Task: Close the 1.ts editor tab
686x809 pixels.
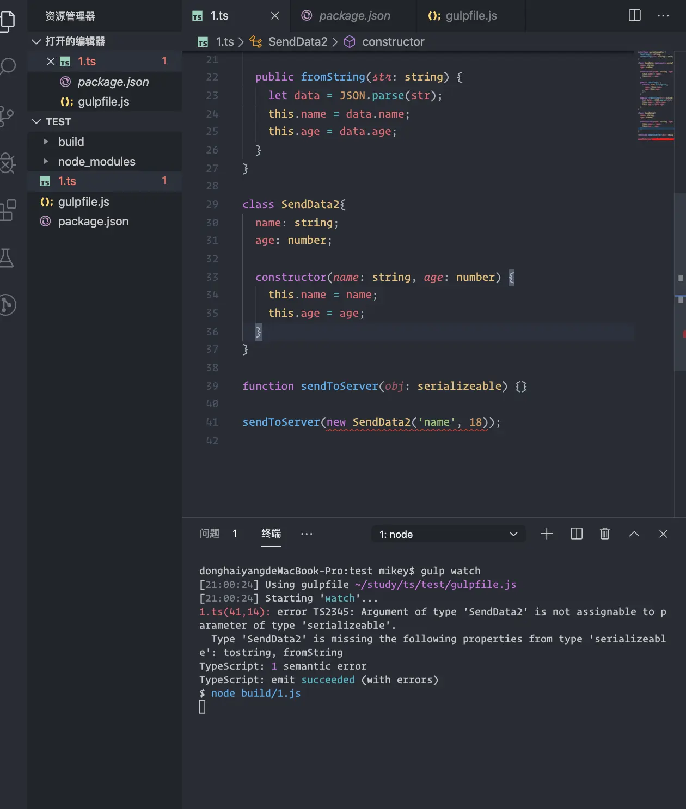Action: (275, 16)
